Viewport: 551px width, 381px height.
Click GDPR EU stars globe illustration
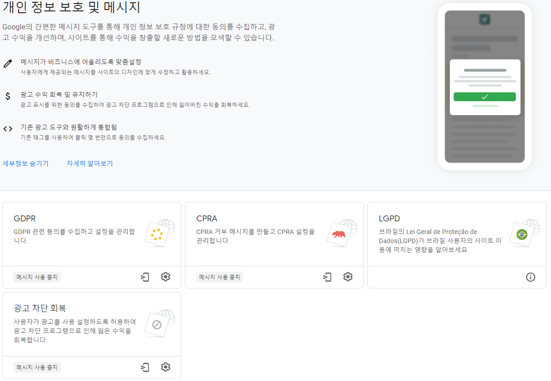(160, 233)
